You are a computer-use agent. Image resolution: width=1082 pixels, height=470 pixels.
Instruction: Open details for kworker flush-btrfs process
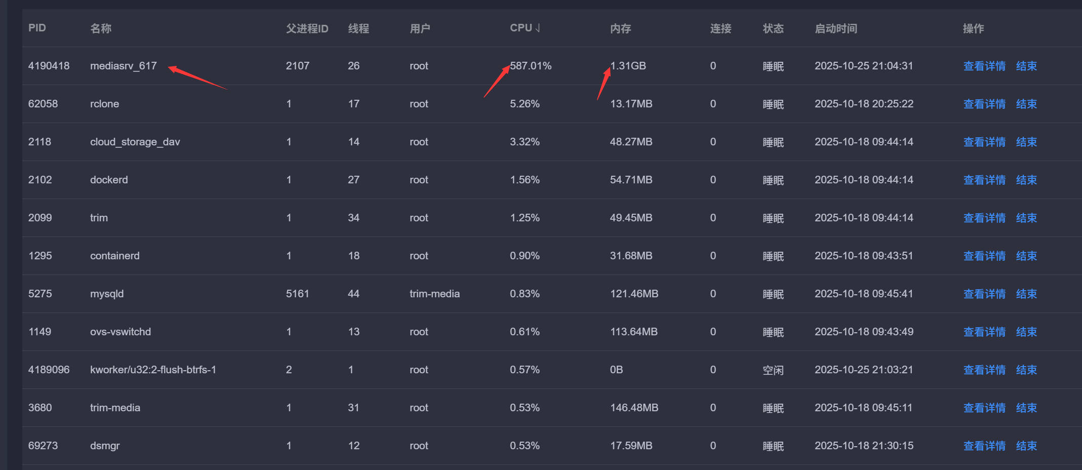(x=984, y=370)
